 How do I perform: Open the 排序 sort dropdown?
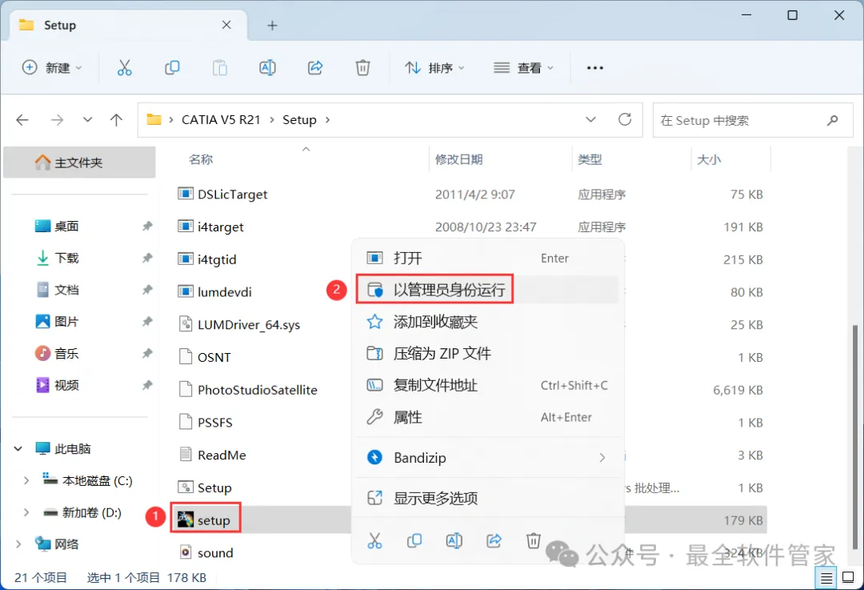434,68
